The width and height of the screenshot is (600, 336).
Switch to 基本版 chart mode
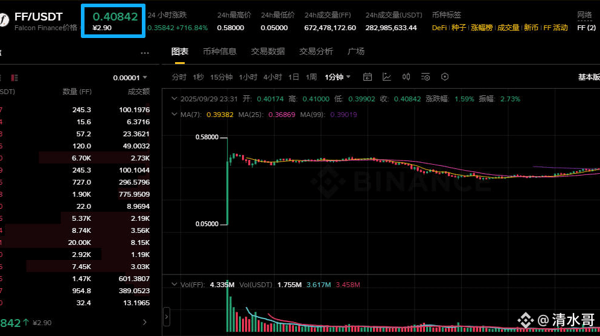pyautogui.click(x=589, y=77)
